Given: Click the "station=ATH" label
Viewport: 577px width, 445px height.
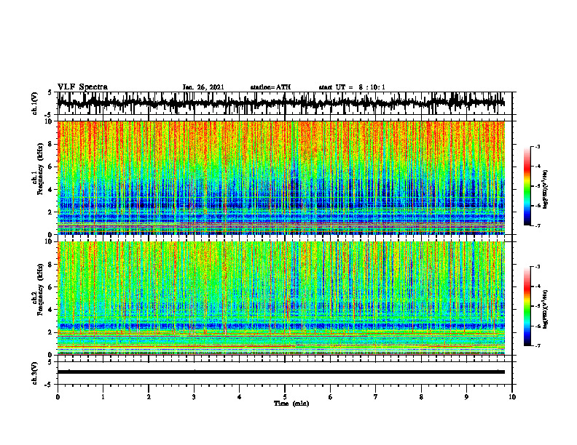Looking at the screenshot, I should coord(270,87).
